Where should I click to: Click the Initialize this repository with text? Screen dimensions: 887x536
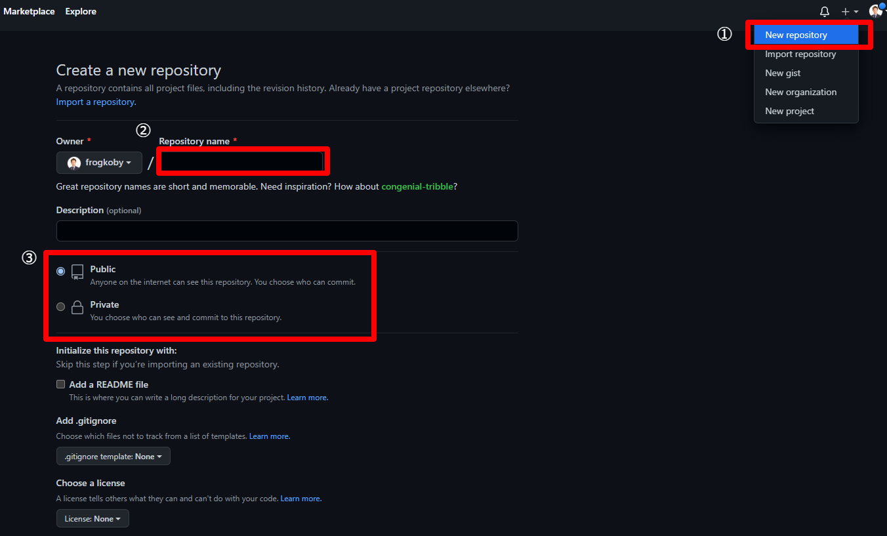[x=117, y=351]
